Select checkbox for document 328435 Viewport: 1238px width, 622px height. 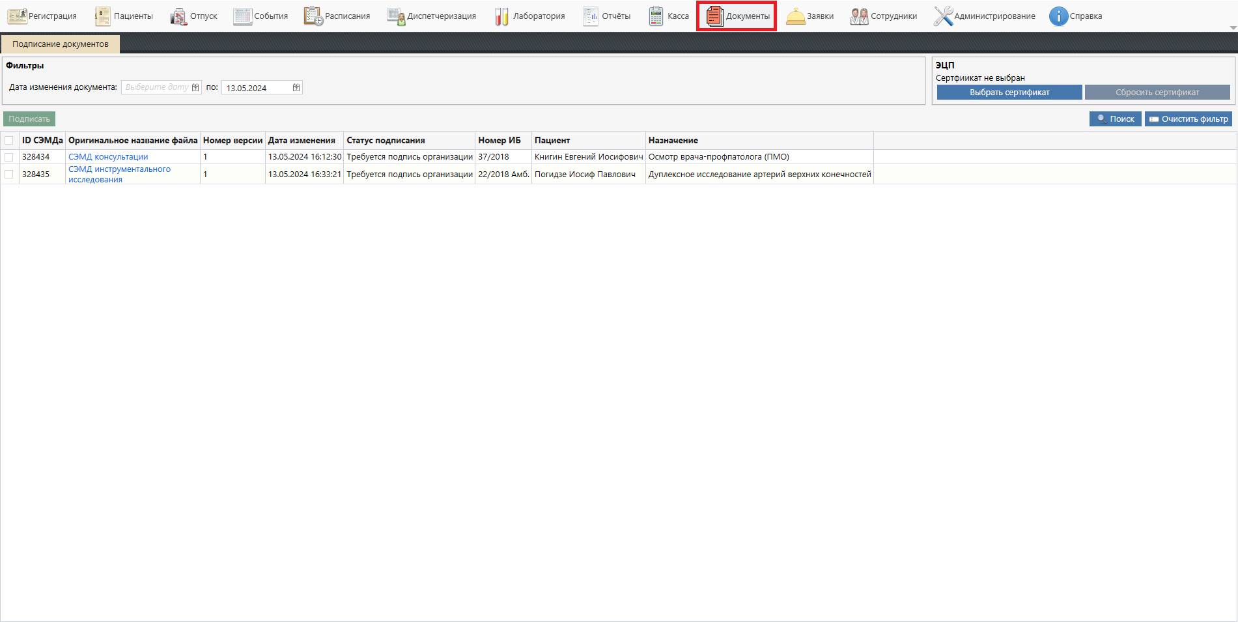(9, 175)
